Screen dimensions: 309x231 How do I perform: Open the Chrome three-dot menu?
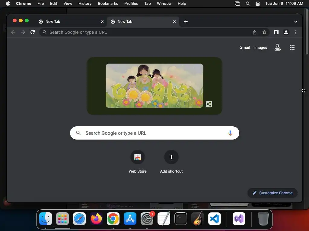point(296,32)
